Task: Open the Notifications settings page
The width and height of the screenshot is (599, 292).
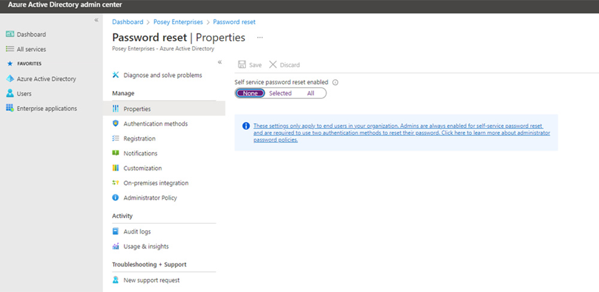Action: [140, 153]
